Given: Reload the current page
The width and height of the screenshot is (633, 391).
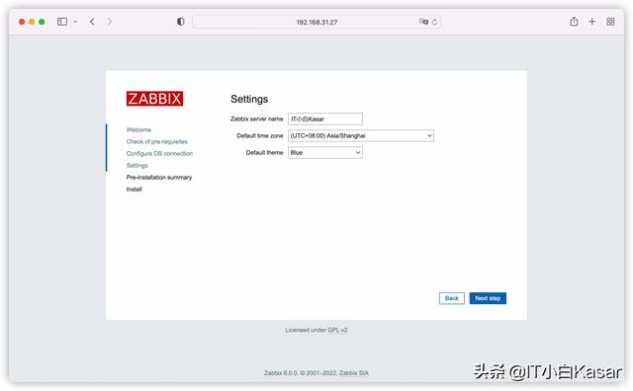Looking at the screenshot, I should click(434, 22).
